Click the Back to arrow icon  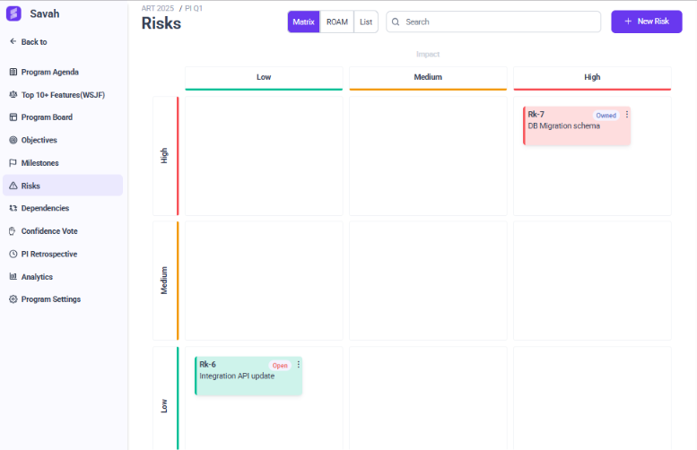(13, 42)
